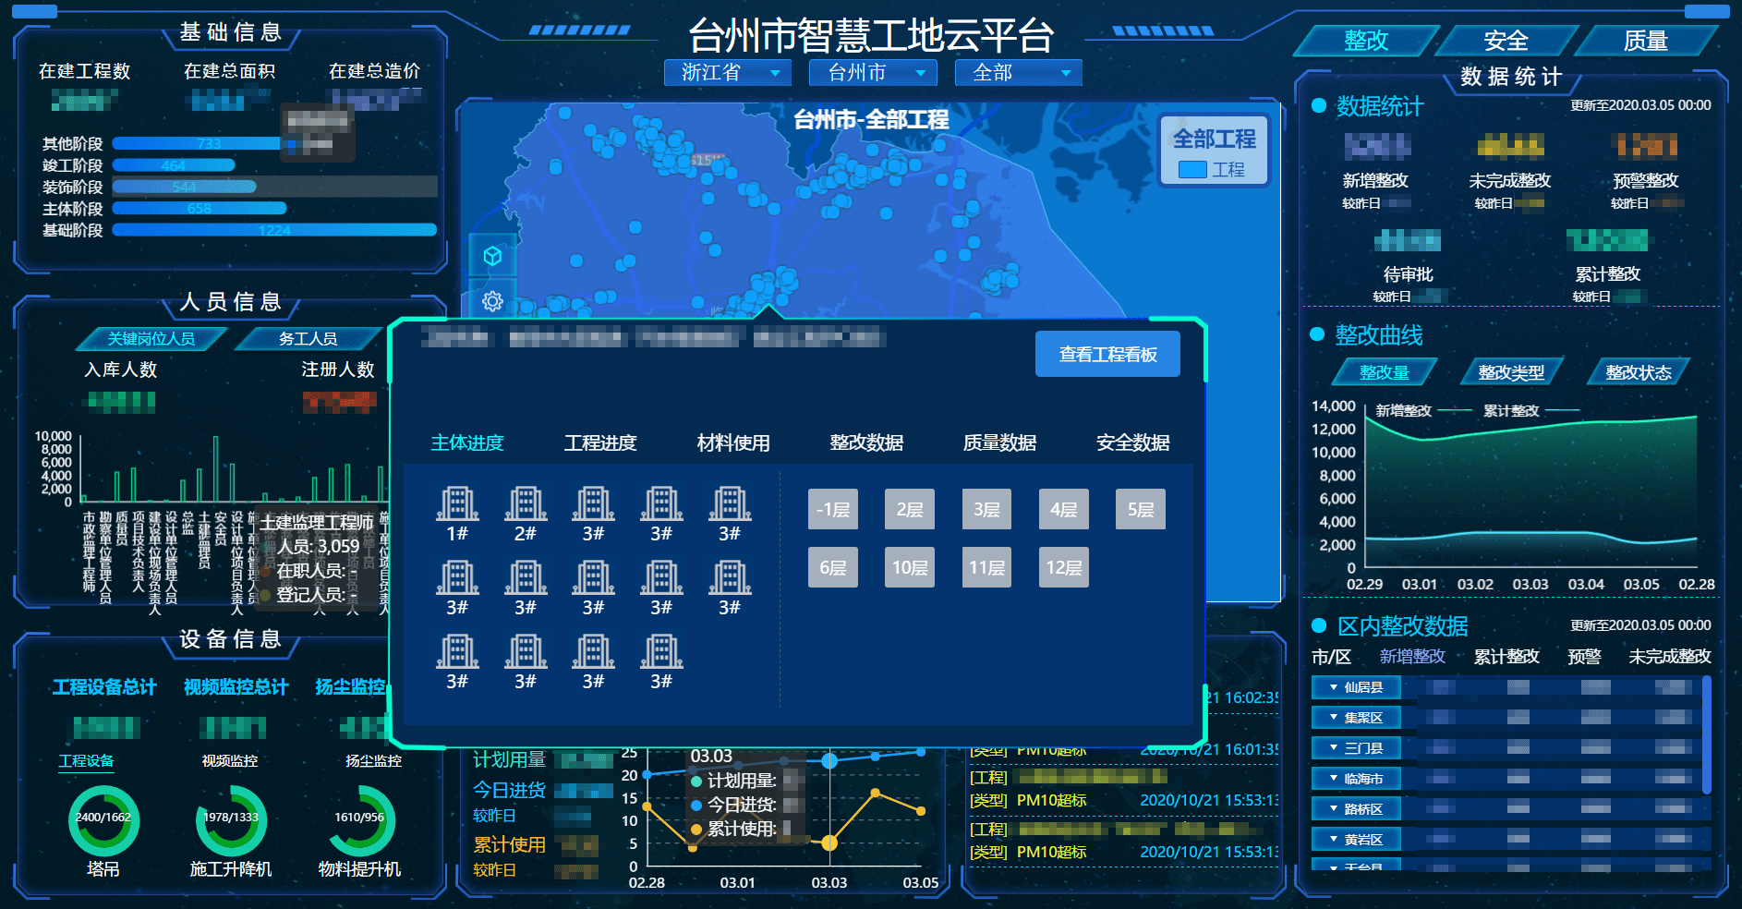Image resolution: width=1742 pixels, height=909 pixels.
Task: Toggle the -1层 floor selection
Action: [x=833, y=509]
